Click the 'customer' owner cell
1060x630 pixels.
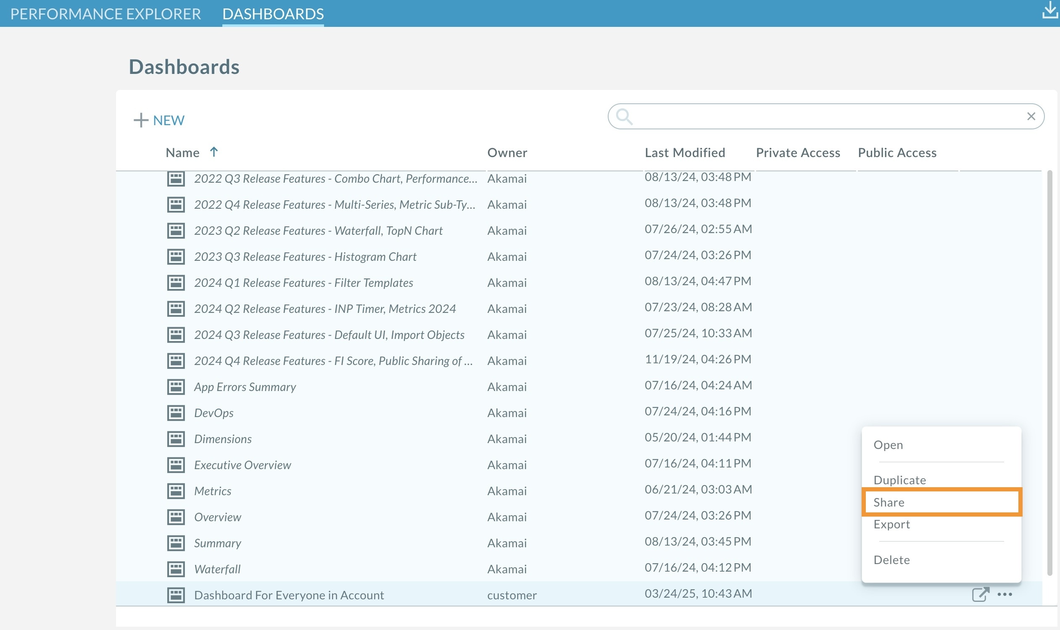point(512,595)
